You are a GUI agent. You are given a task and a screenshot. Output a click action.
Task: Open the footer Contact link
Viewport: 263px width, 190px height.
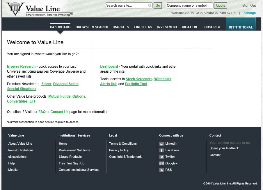(215, 155)
